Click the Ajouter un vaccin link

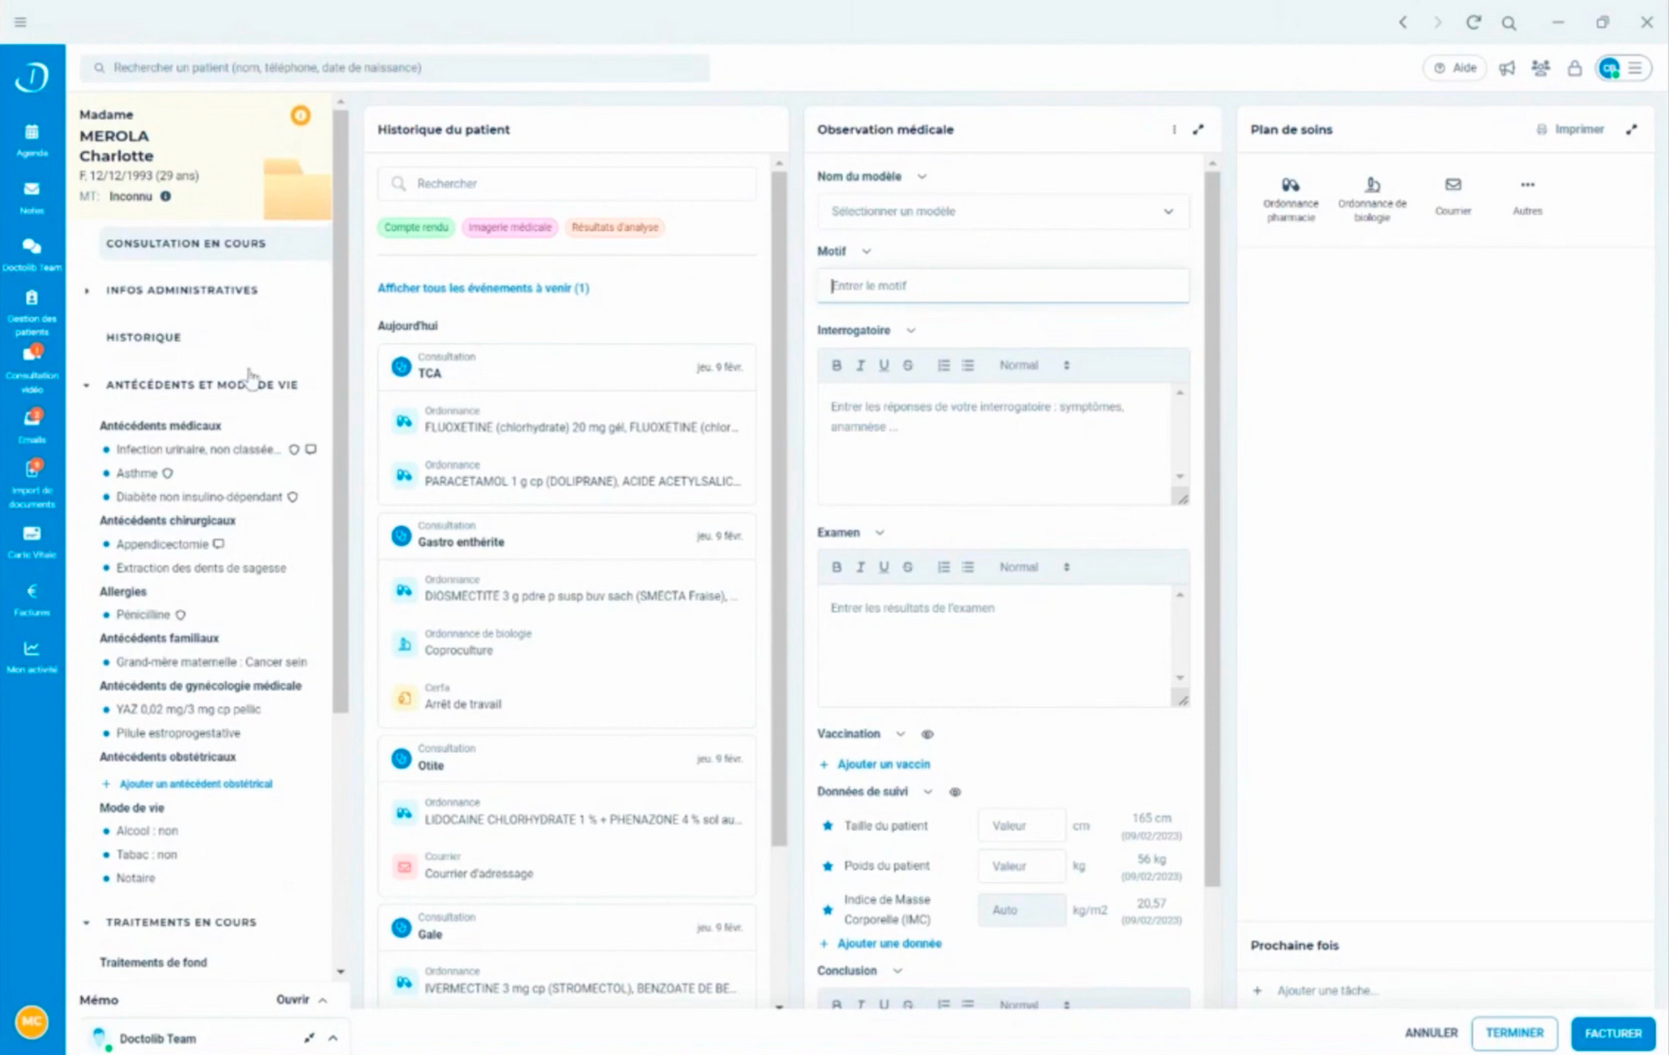pyautogui.click(x=882, y=764)
